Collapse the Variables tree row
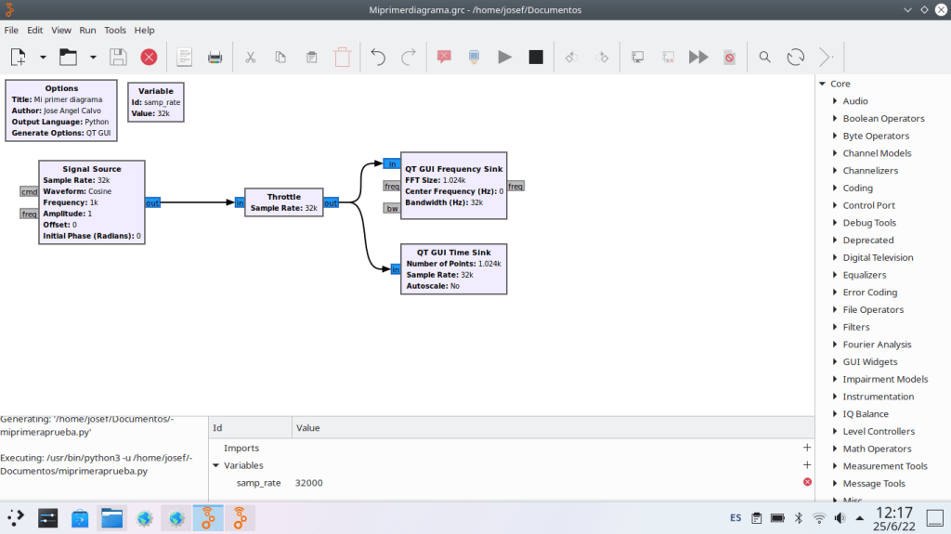 click(216, 465)
